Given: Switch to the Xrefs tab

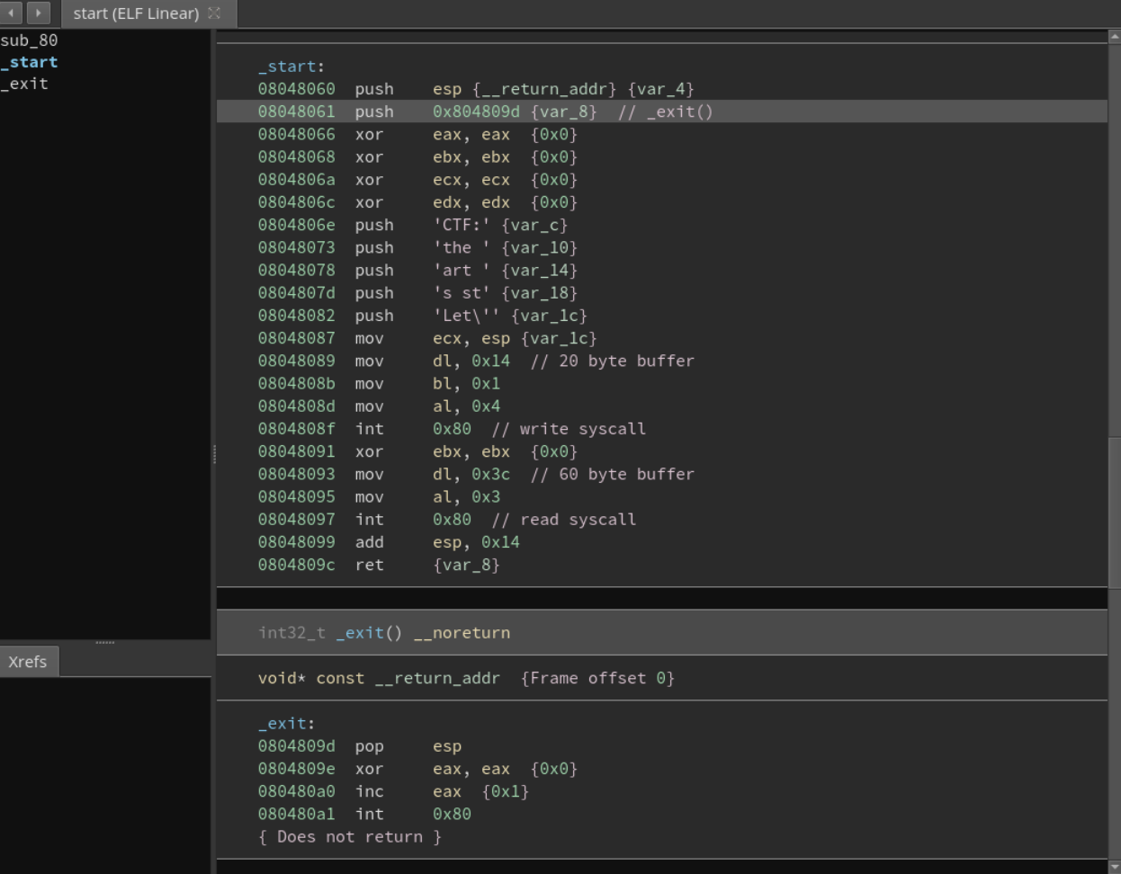Looking at the screenshot, I should click(x=30, y=661).
